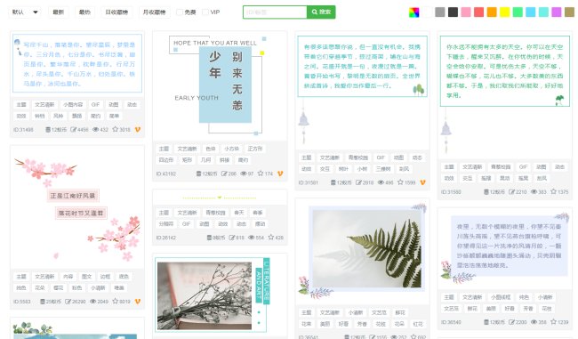Click the edit icon on card ID:5583
This screenshot has width=578, height=339.
tap(68, 302)
